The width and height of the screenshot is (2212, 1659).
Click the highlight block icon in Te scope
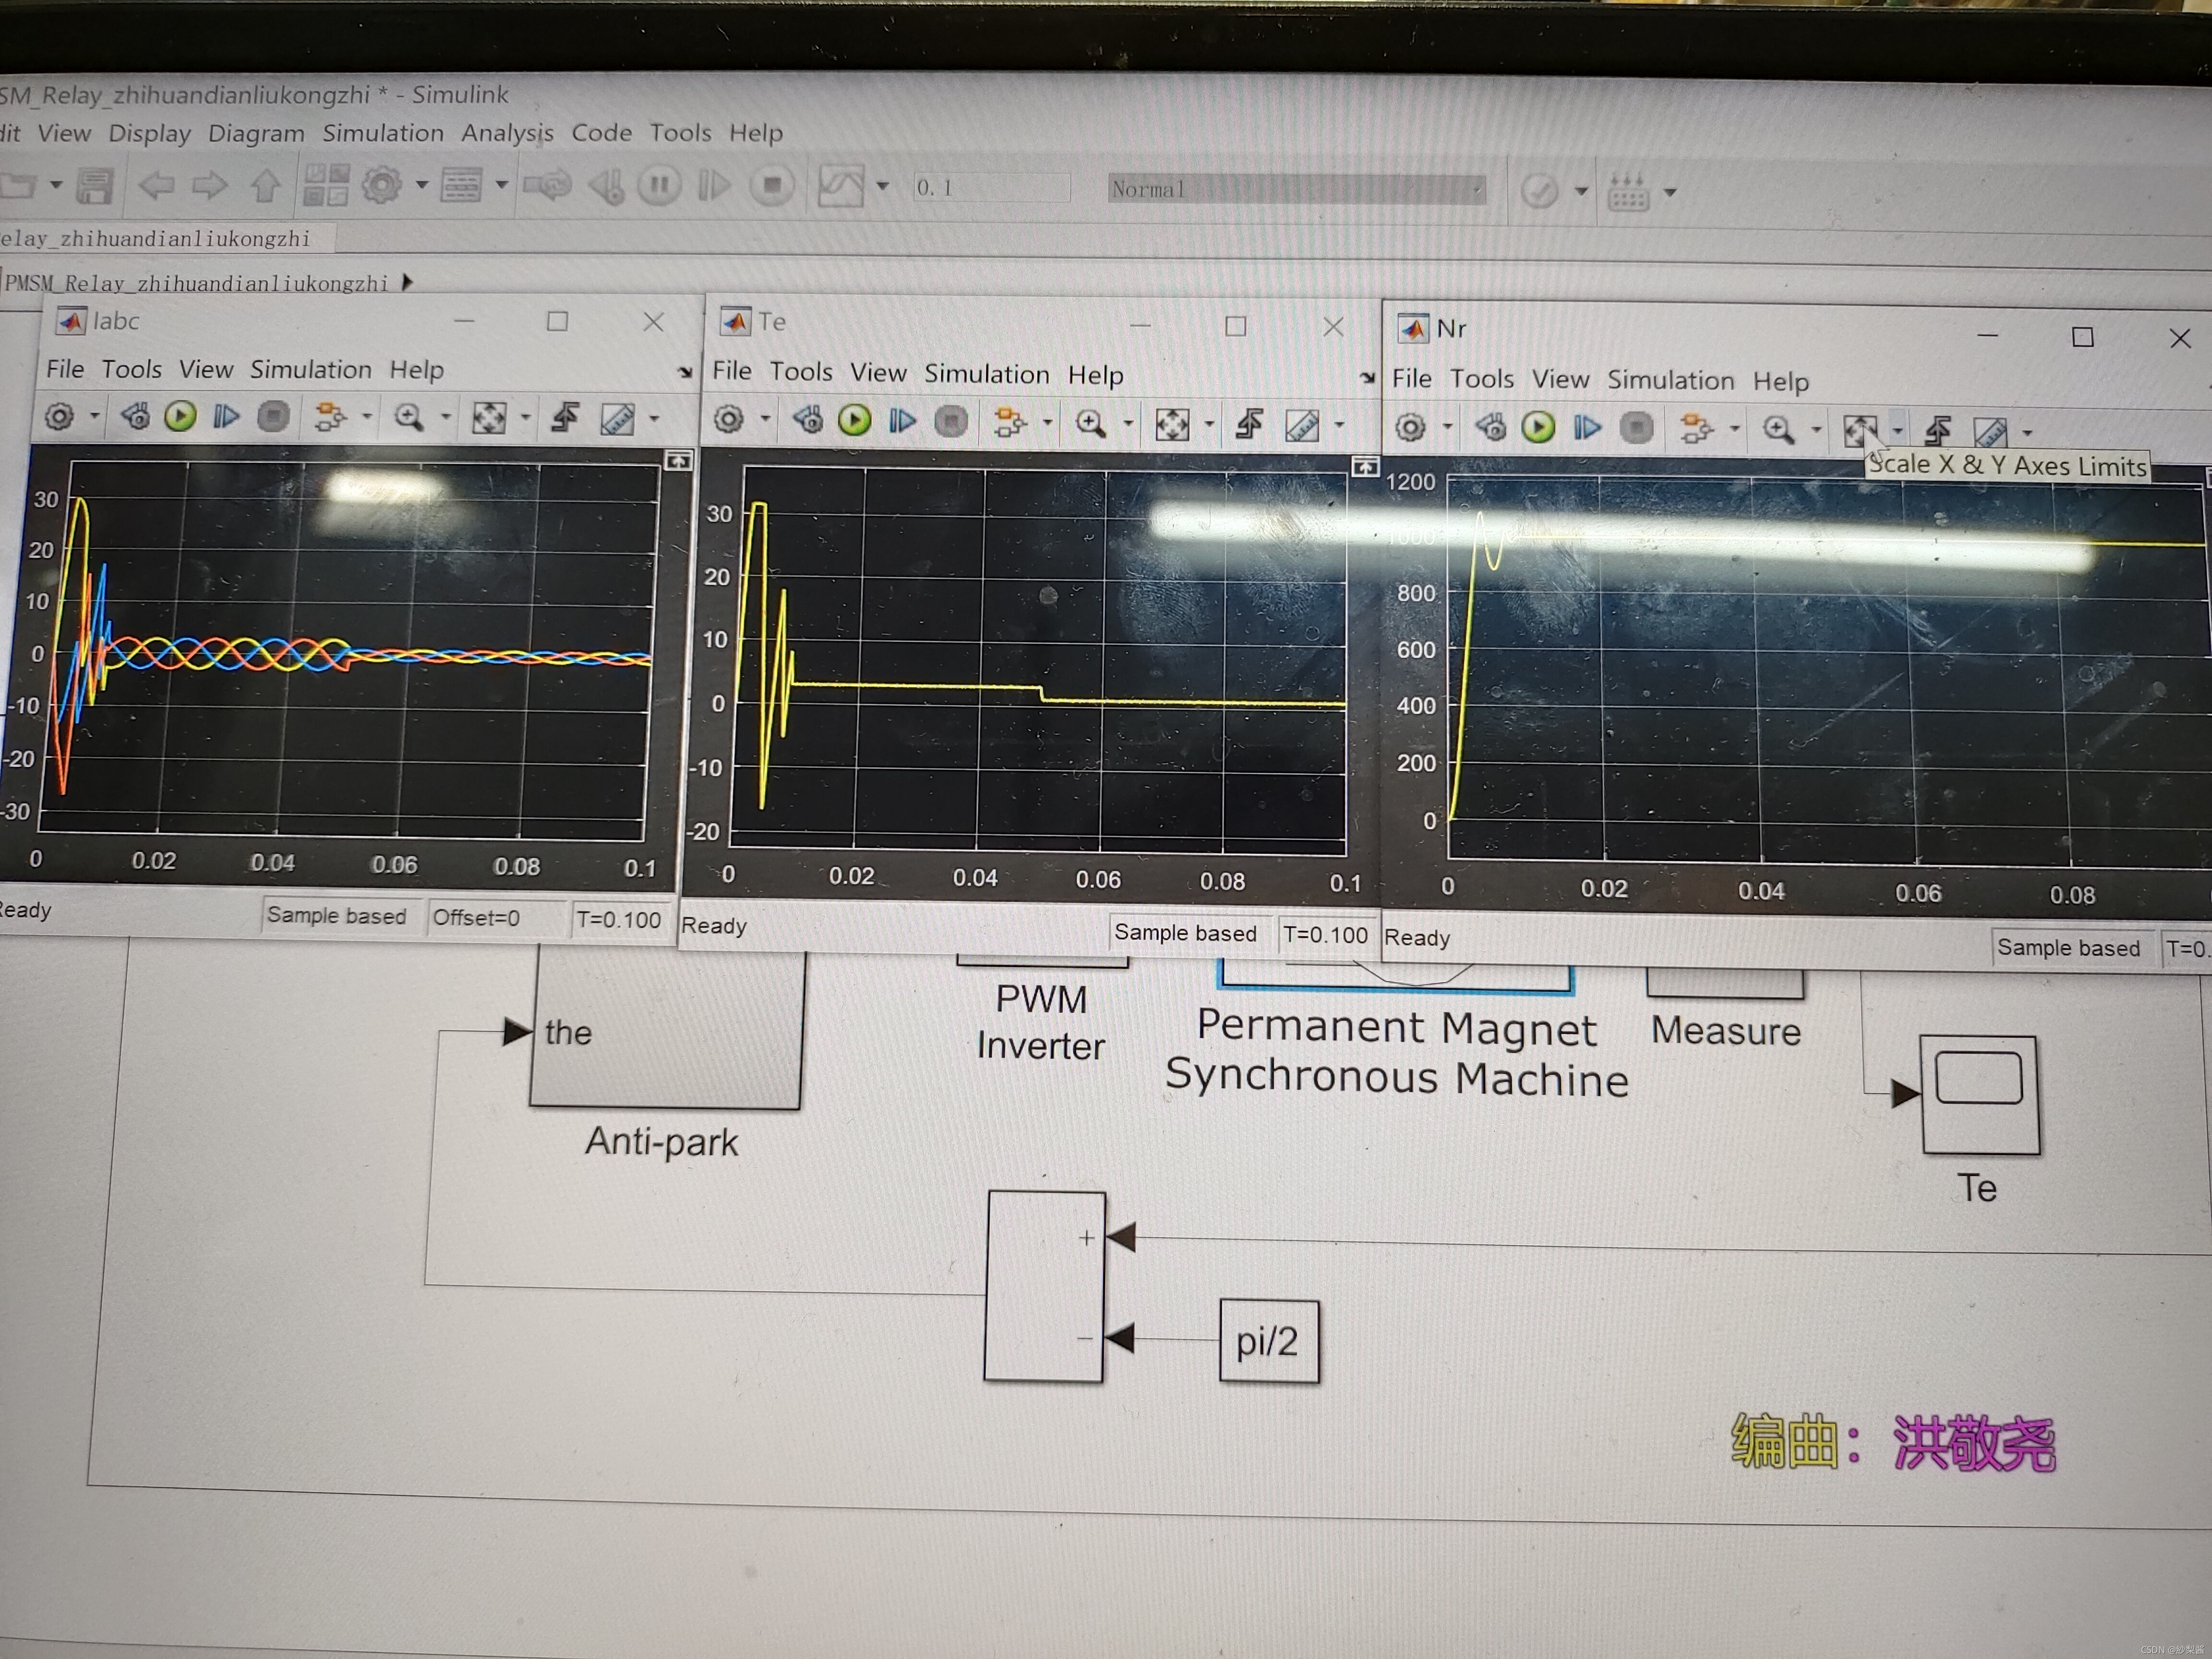tap(1009, 423)
